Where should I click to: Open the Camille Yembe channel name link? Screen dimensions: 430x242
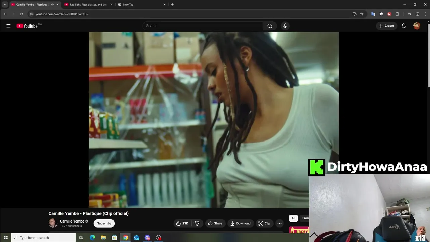click(x=72, y=221)
